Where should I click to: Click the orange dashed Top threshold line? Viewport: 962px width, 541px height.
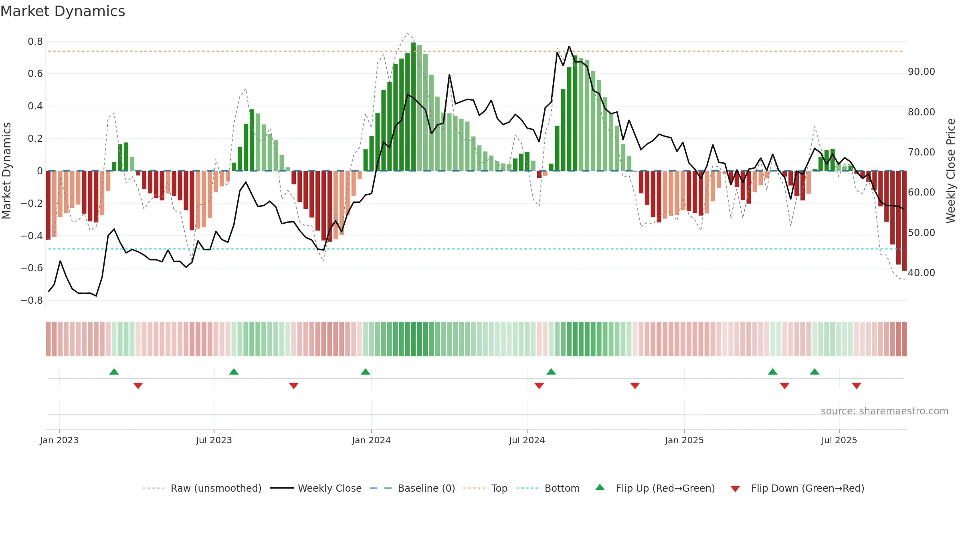coord(475,51)
